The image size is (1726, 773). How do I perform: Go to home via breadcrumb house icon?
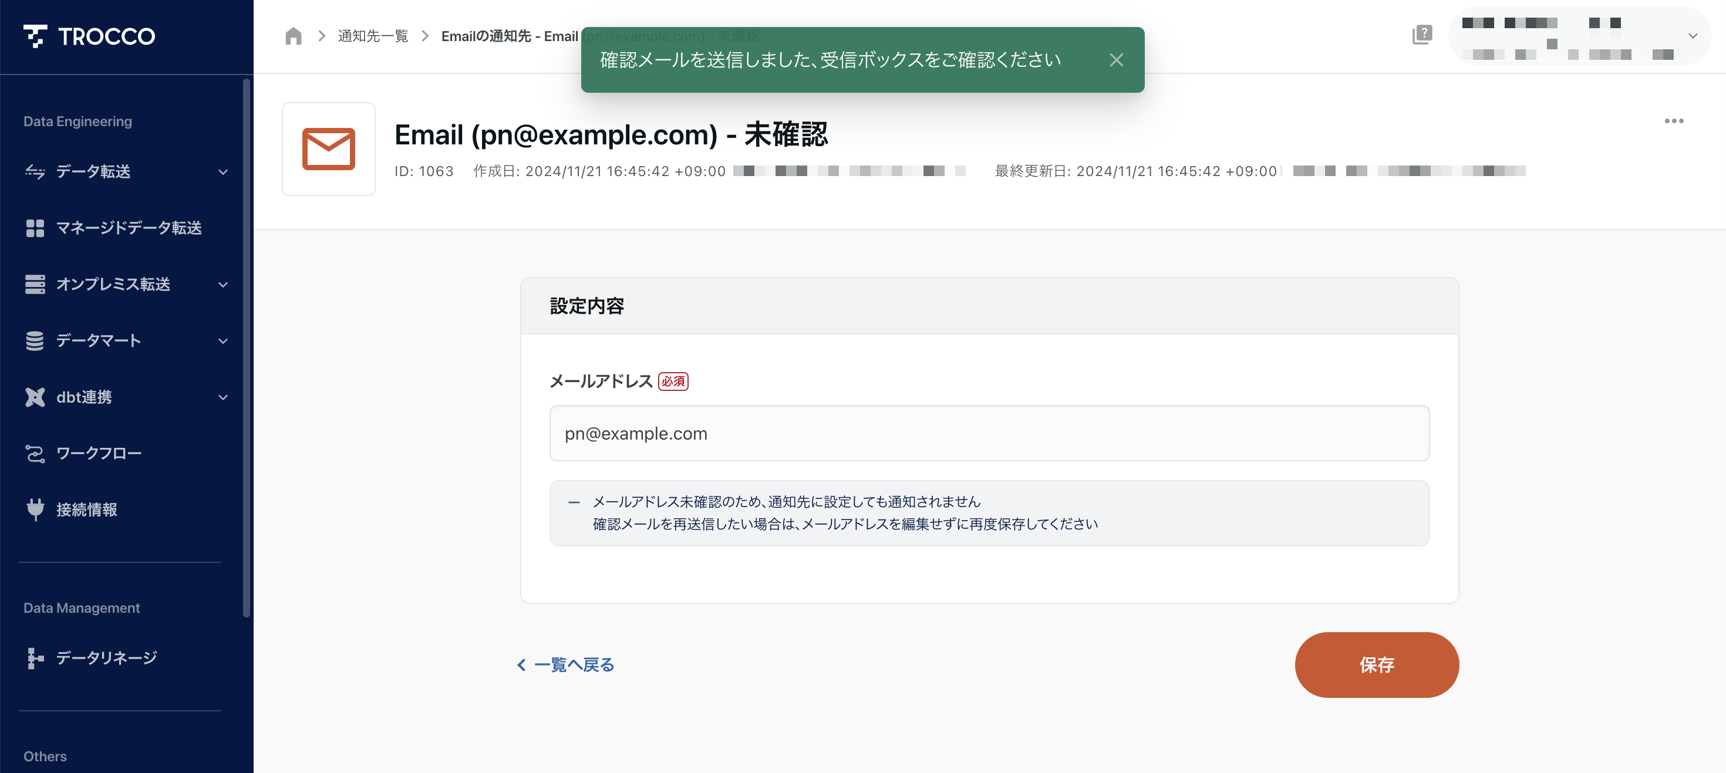[294, 36]
